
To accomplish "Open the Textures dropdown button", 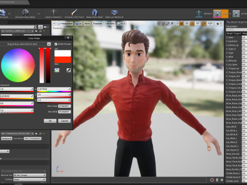I will (x=7, y=138).
